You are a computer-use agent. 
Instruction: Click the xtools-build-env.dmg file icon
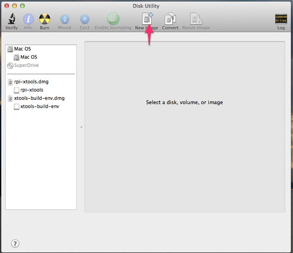coord(10,98)
